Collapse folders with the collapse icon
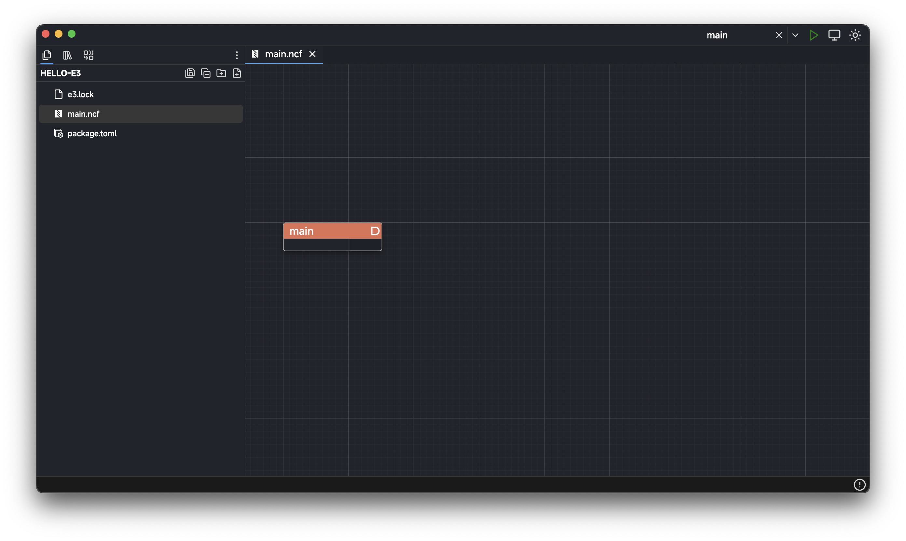Screen dimensions: 906x541 (205, 73)
